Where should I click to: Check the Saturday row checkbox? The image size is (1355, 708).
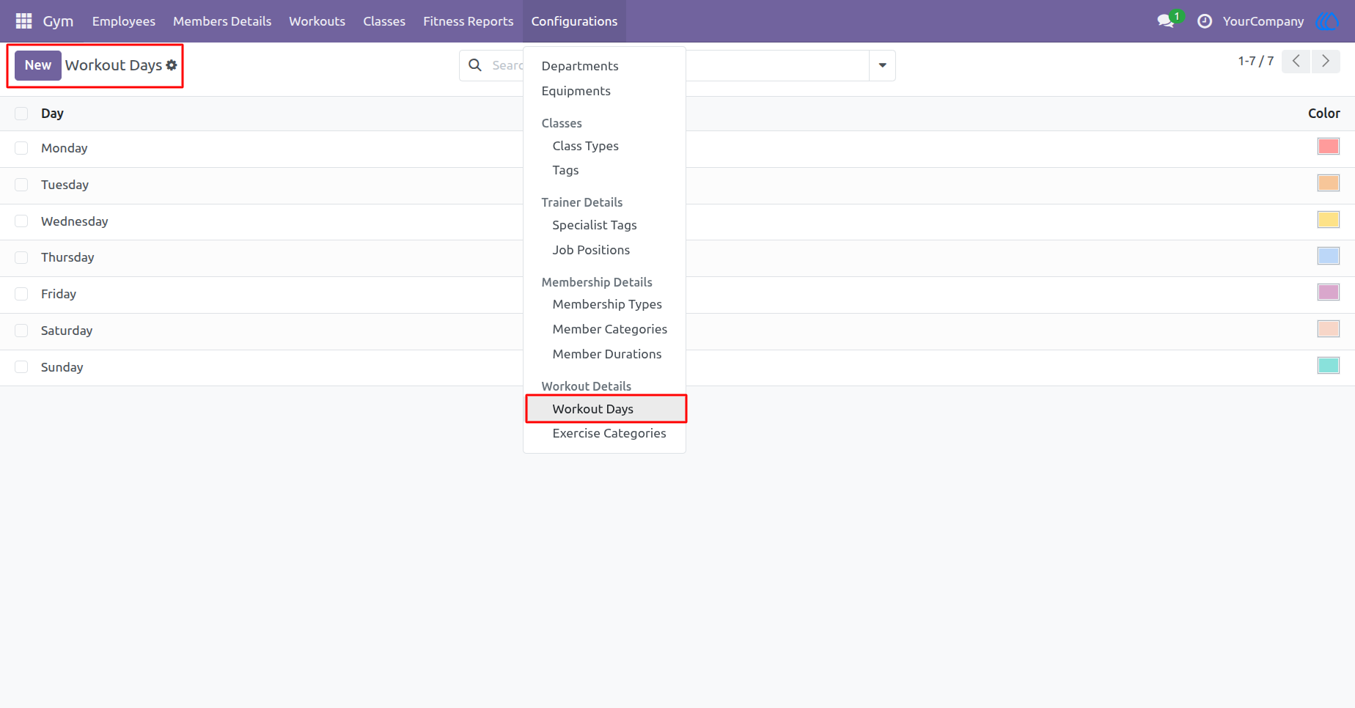click(x=21, y=331)
